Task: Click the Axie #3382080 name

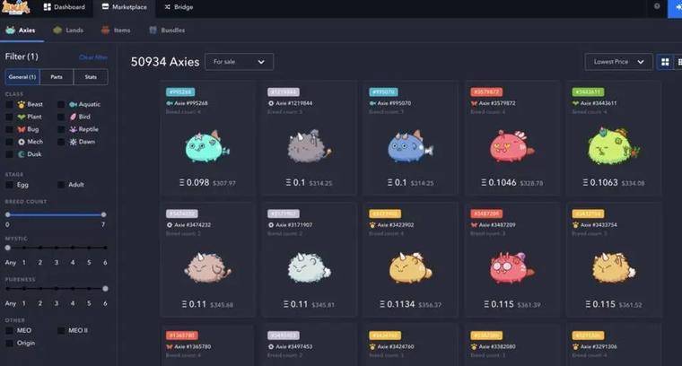Action: tap(497, 347)
